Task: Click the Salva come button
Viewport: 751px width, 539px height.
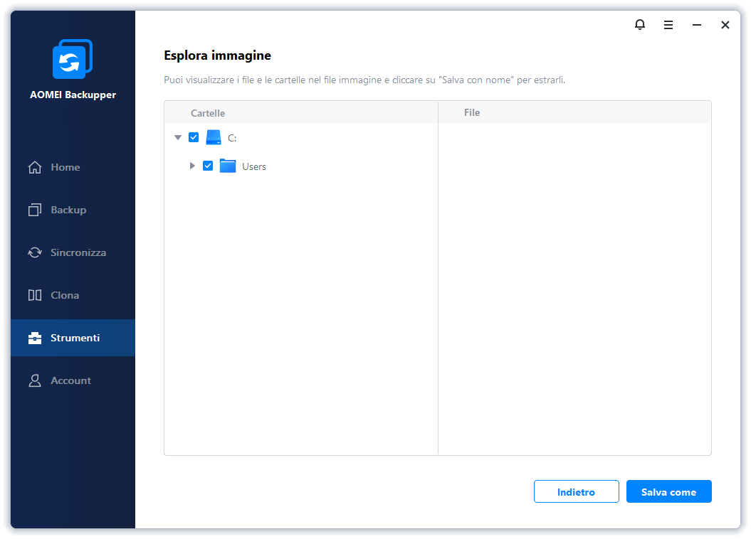Action: pos(668,491)
